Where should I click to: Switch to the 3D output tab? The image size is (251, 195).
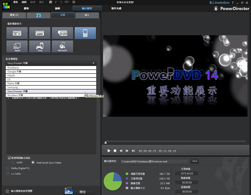coord(38,15)
